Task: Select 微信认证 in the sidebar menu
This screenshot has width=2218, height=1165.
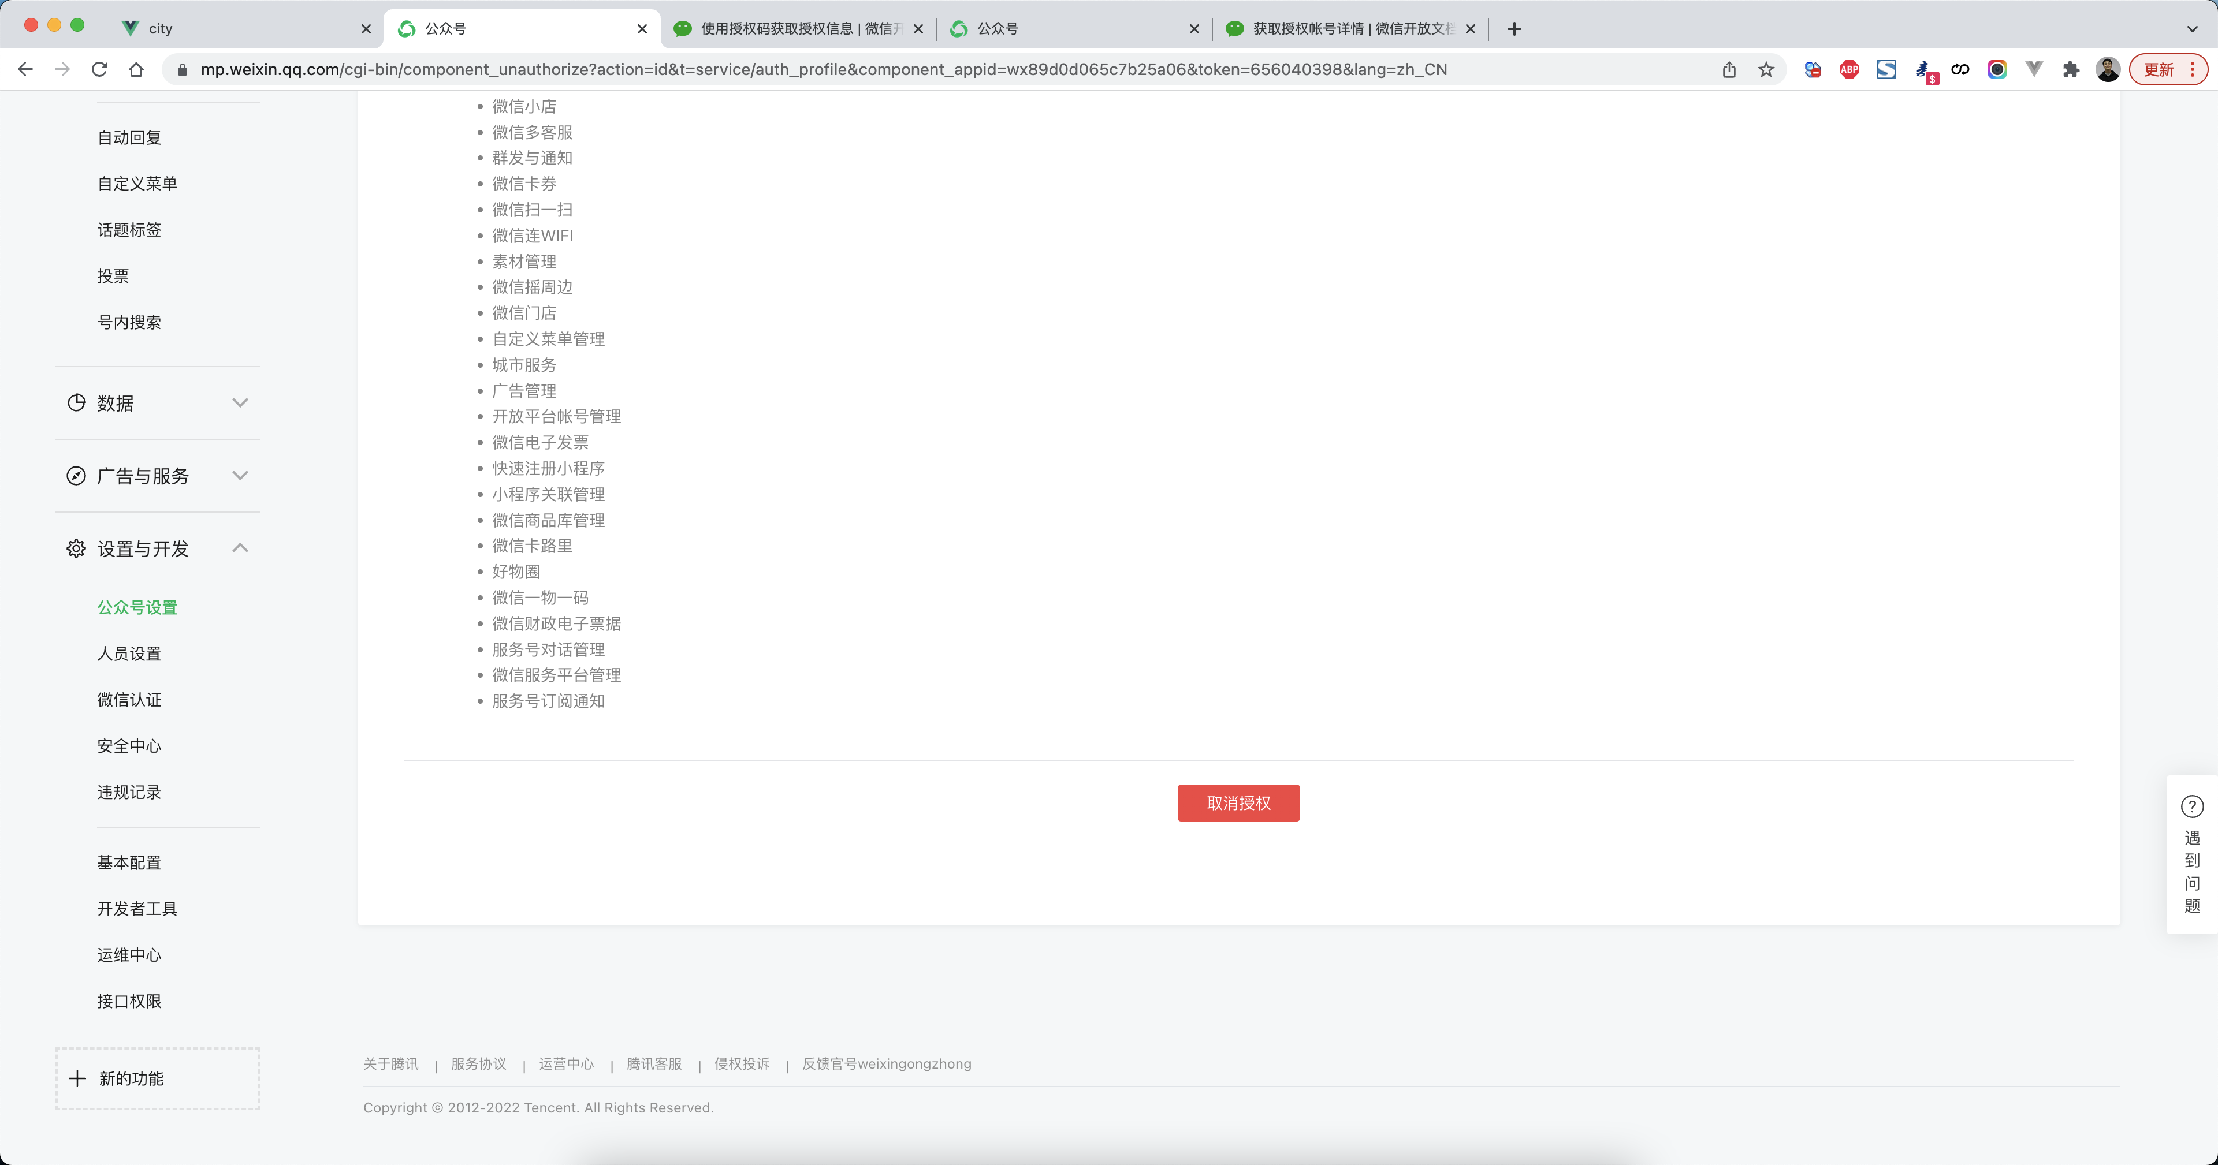Action: coord(130,700)
